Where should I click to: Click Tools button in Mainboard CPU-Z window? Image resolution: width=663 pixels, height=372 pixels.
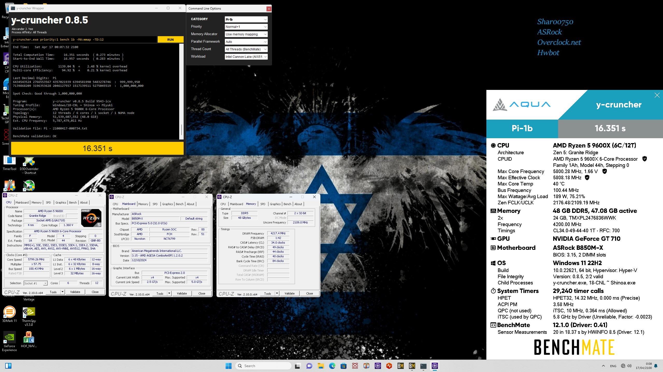pos(160,293)
